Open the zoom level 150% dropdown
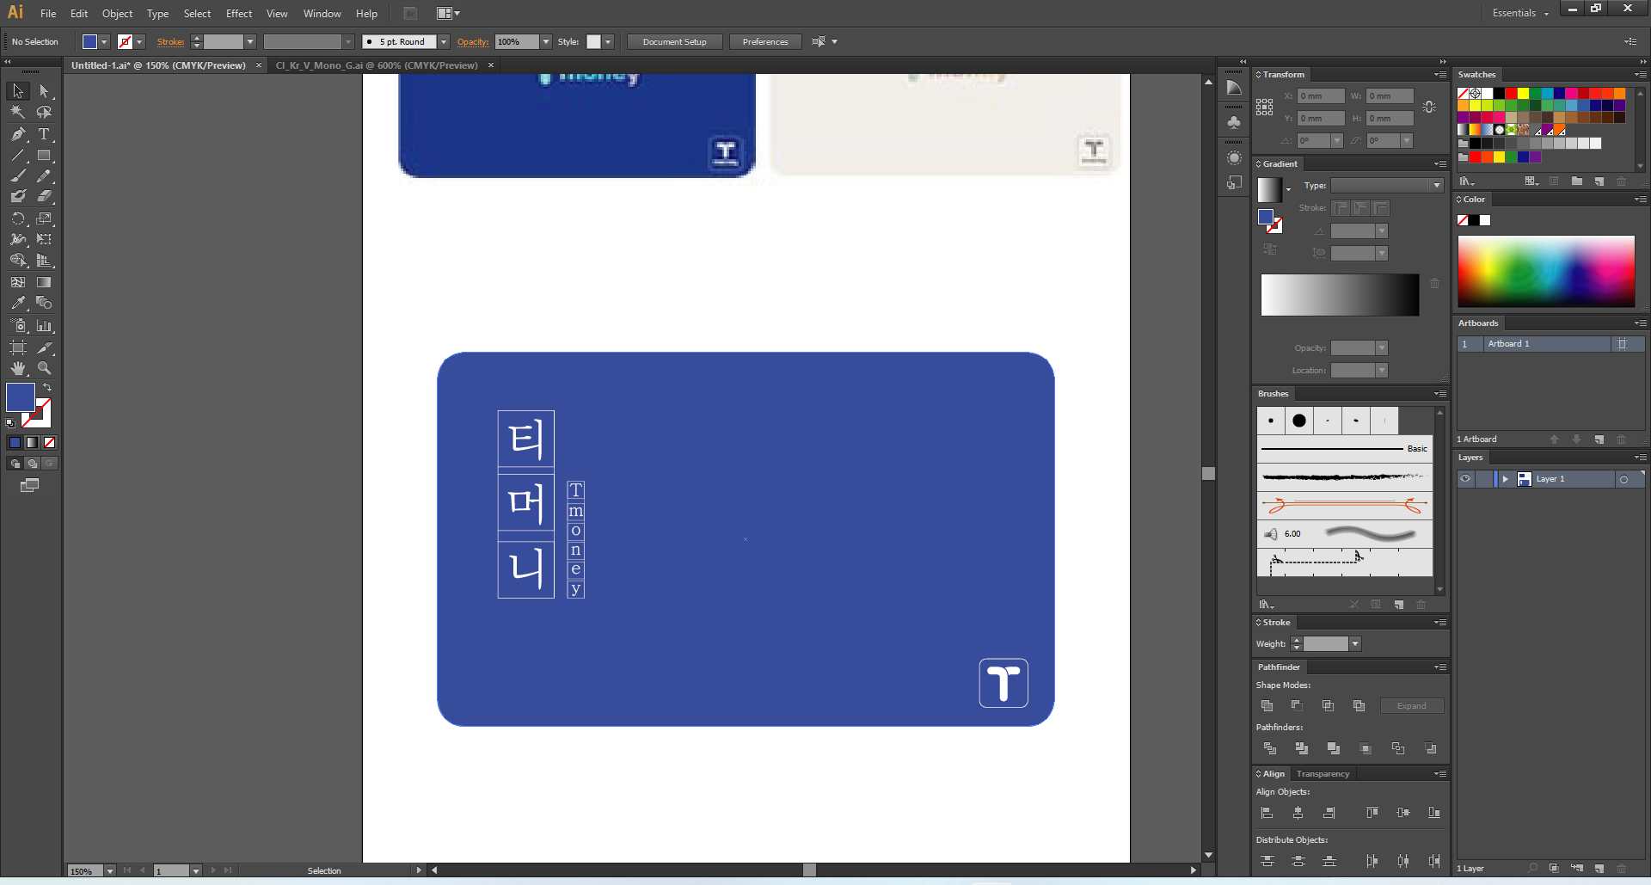Image resolution: width=1651 pixels, height=885 pixels. pyautogui.click(x=110, y=871)
